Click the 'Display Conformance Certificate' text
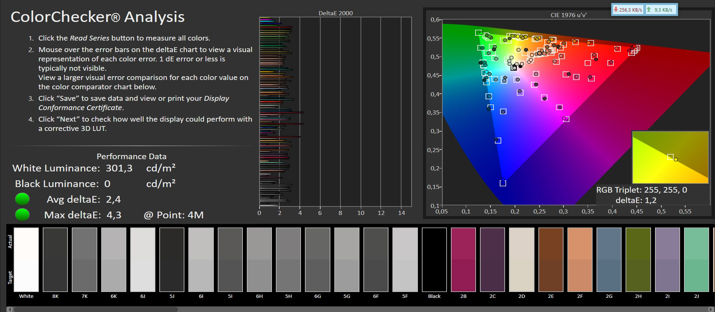This screenshot has height=312, width=715. 134,103
